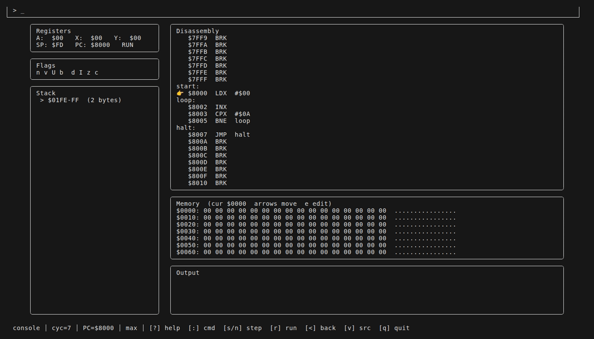The image size is (594, 339).
Task: Select the $8007 JMP halt instruction
Action: point(219,135)
